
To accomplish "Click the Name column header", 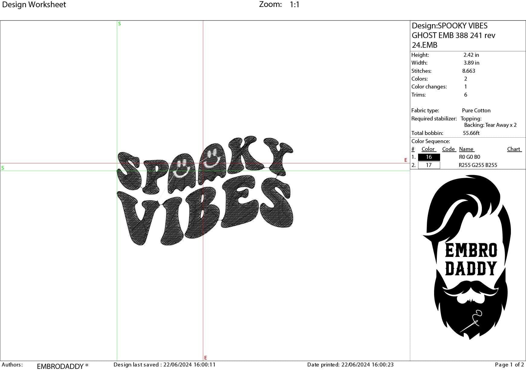I will [x=466, y=149].
